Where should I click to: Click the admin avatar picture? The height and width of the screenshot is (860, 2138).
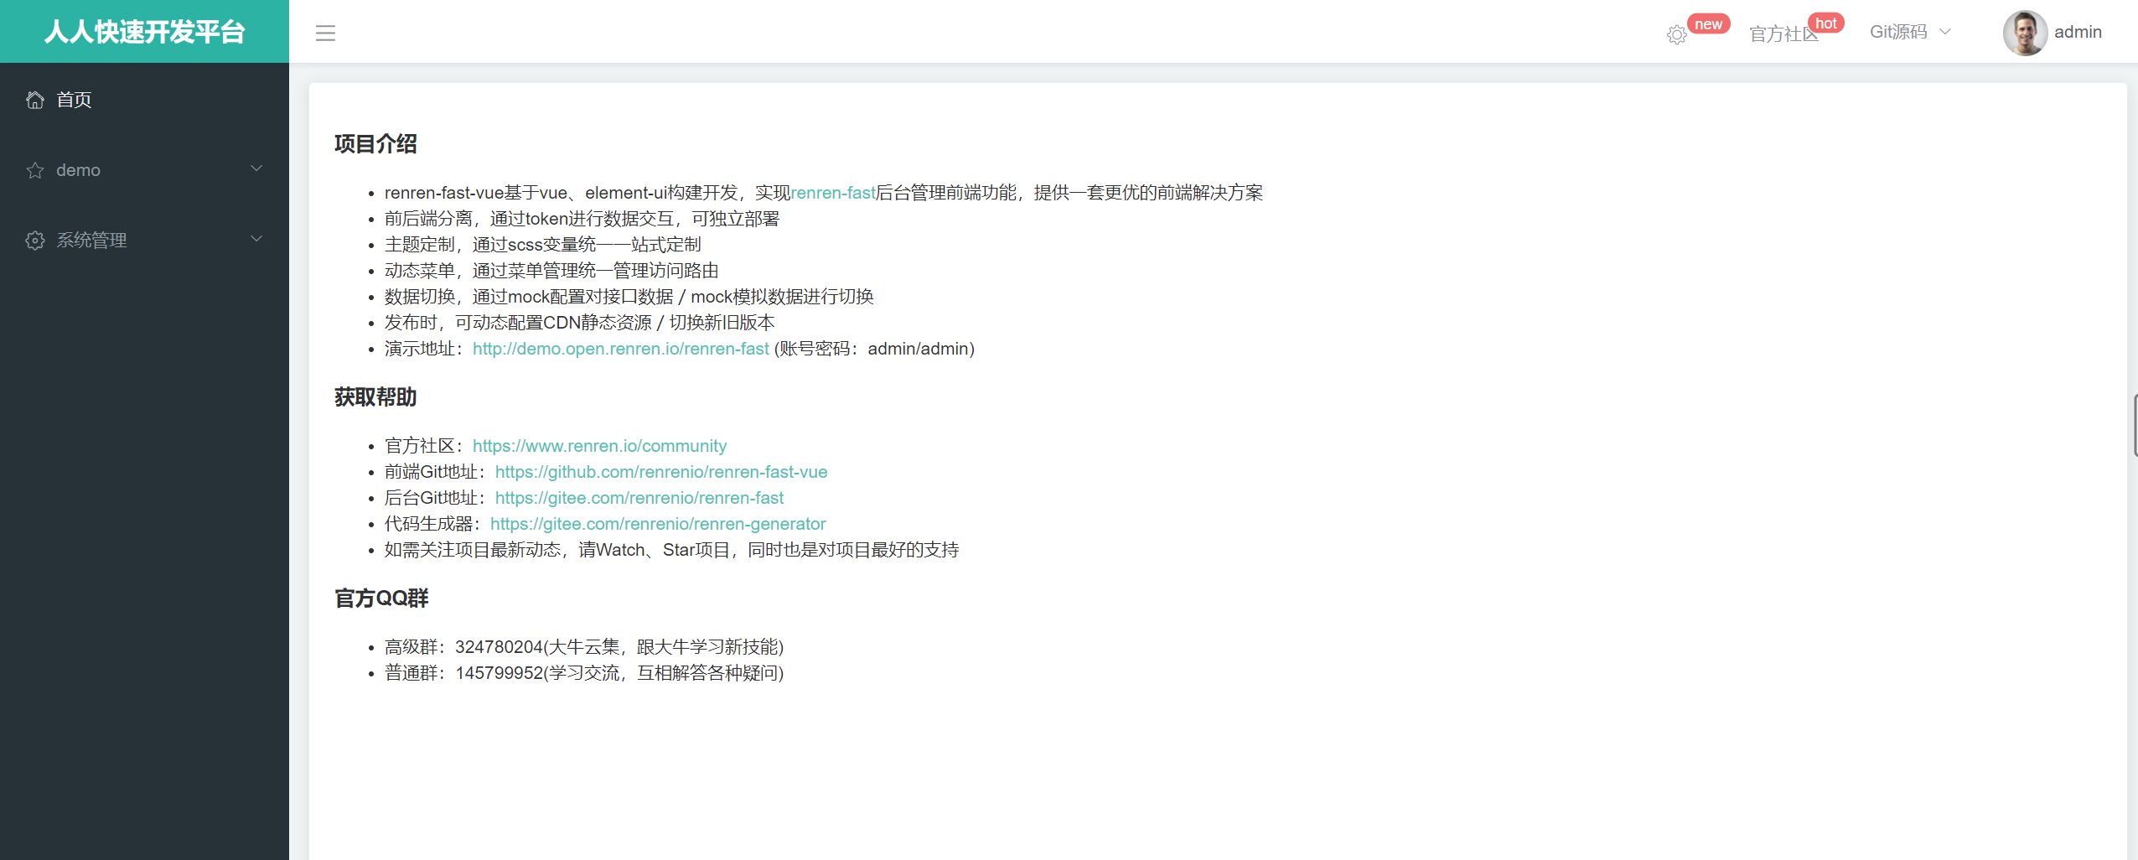click(x=2025, y=33)
